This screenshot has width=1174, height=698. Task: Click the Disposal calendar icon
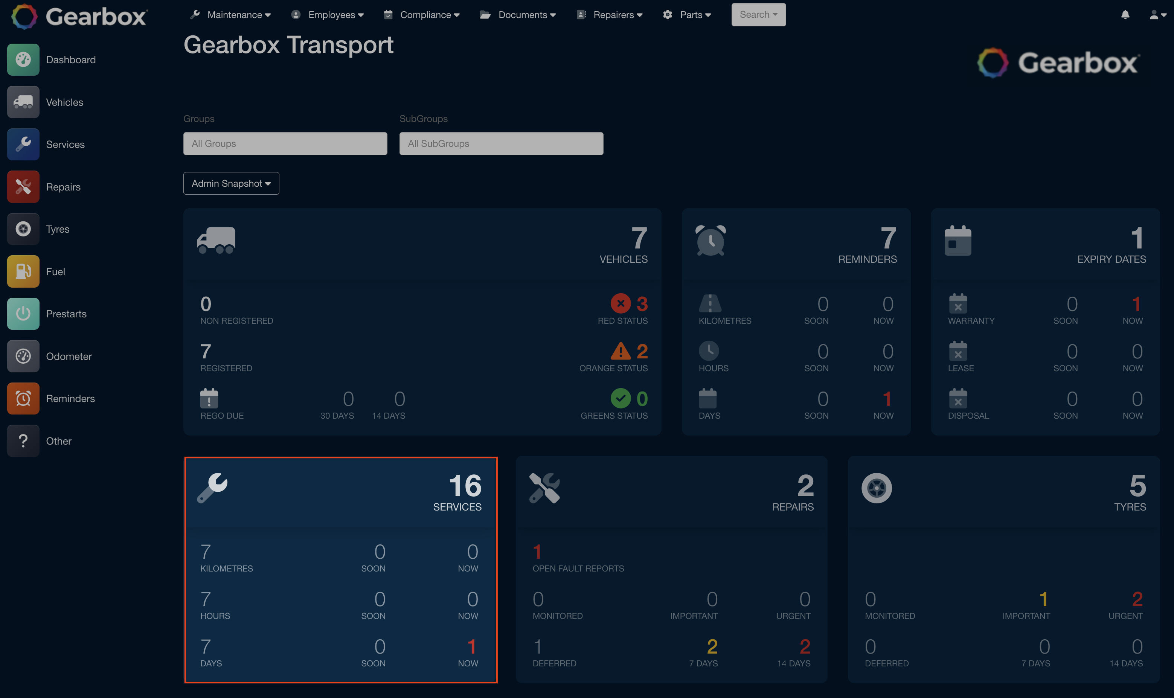click(x=957, y=398)
